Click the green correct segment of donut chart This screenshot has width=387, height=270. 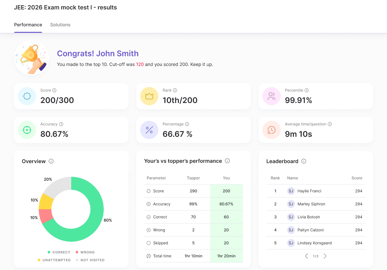[94, 221]
